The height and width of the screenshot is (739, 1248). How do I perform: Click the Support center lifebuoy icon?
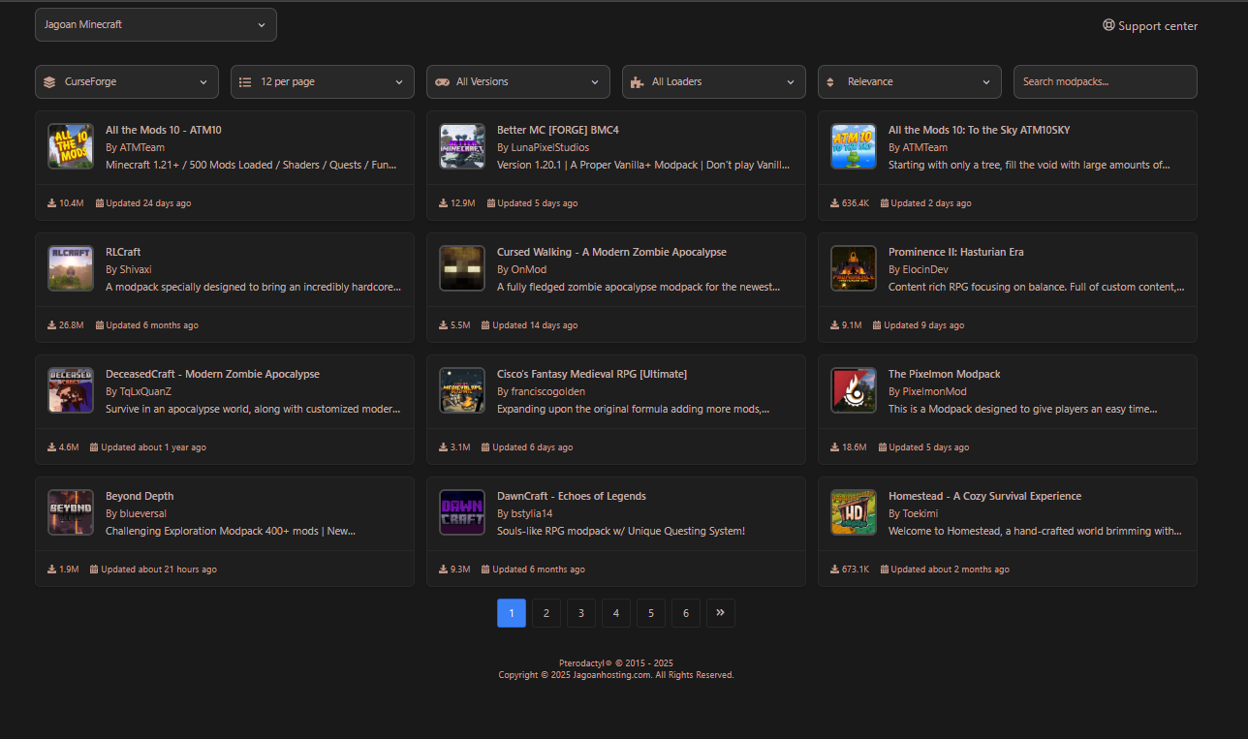point(1108,26)
